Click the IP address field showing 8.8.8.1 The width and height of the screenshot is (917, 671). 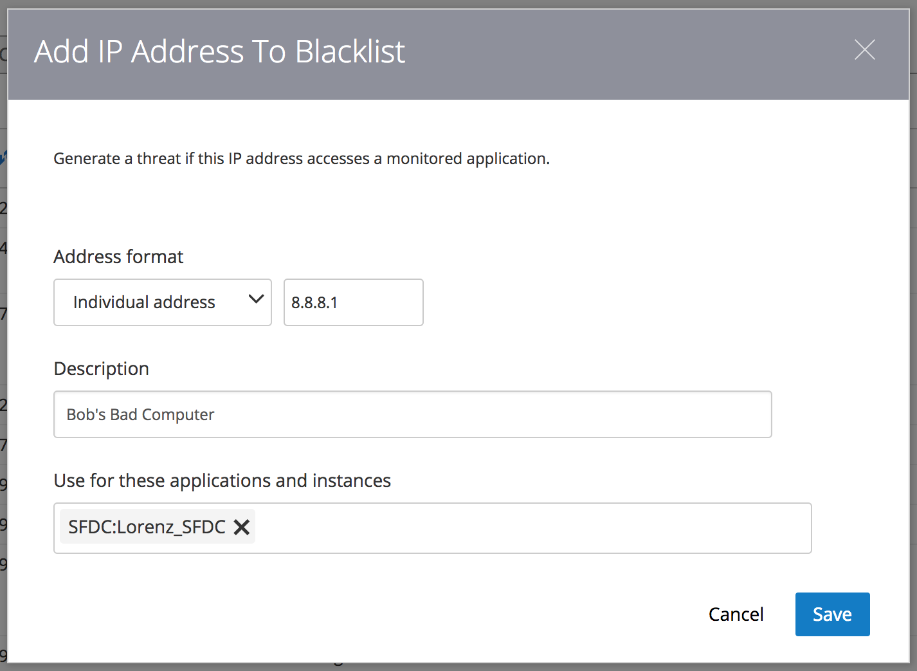pyautogui.click(x=354, y=302)
